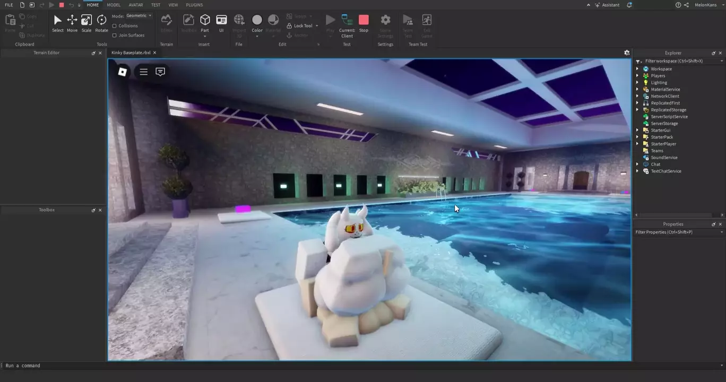
Task: Toggle the Current Client view
Action: click(347, 24)
